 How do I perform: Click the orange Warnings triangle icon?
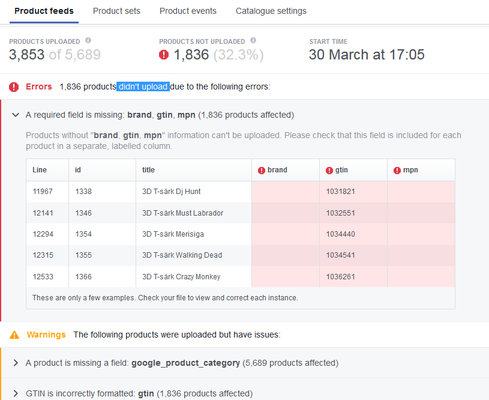15,335
